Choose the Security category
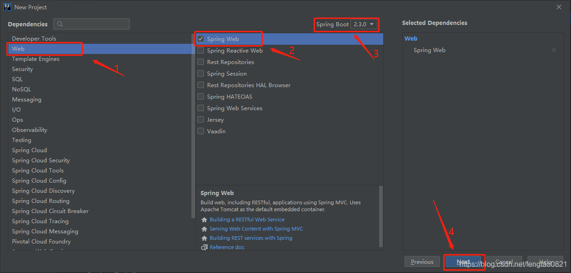Image resolution: width=571 pixels, height=273 pixels. (x=100, y=69)
